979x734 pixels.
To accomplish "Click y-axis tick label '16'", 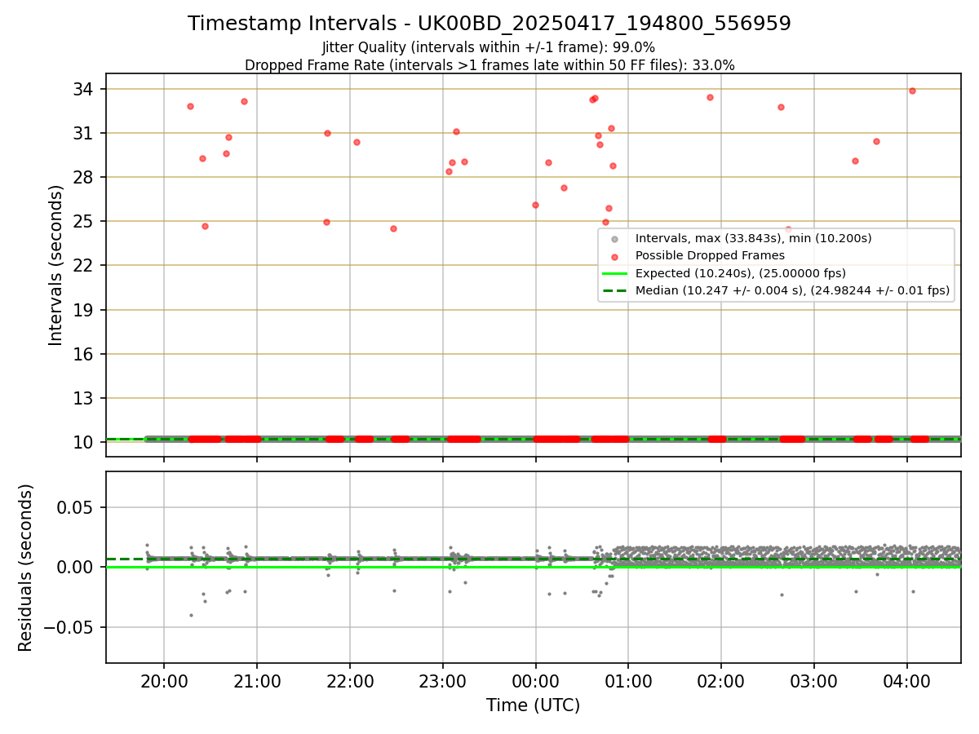I will (85, 354).
